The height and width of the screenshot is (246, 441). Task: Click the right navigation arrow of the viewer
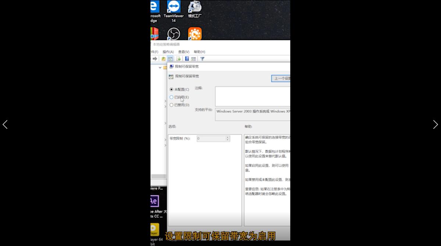[x=435, y=124]
